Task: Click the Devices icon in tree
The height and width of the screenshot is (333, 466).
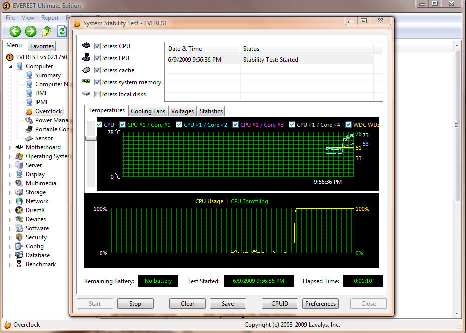Action: click(x=19, y=219)
